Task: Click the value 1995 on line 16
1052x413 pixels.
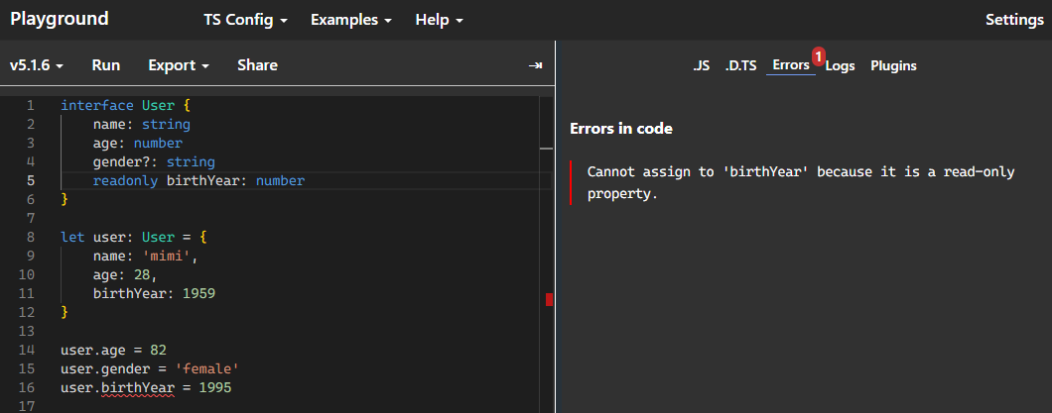Action: 214,387
